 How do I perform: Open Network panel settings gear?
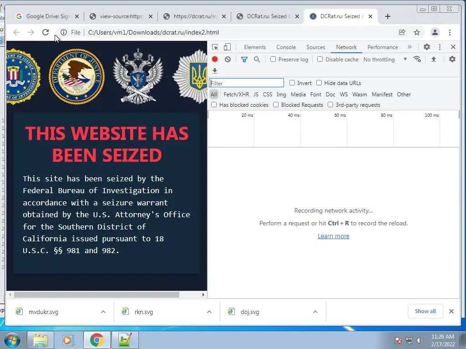[x=452, y=59]
